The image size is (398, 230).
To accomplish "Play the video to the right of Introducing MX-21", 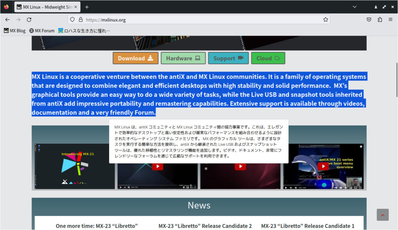I will pos(157,167).
